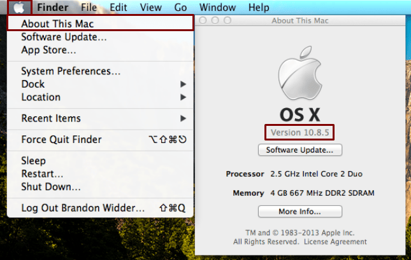Open the Edit menu

pos(119,8)
